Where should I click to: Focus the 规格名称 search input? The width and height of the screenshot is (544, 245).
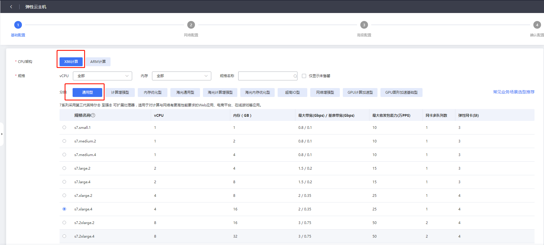tap(265, 76)
